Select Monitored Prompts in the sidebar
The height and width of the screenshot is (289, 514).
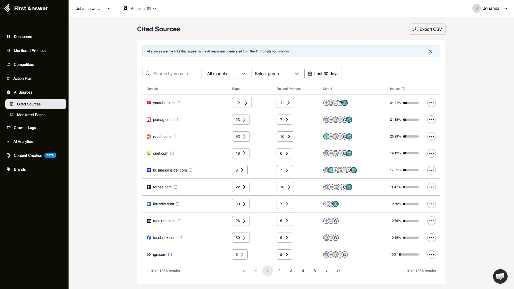pos(29,51)
